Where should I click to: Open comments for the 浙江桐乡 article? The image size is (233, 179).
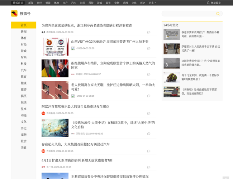[149, 32]
